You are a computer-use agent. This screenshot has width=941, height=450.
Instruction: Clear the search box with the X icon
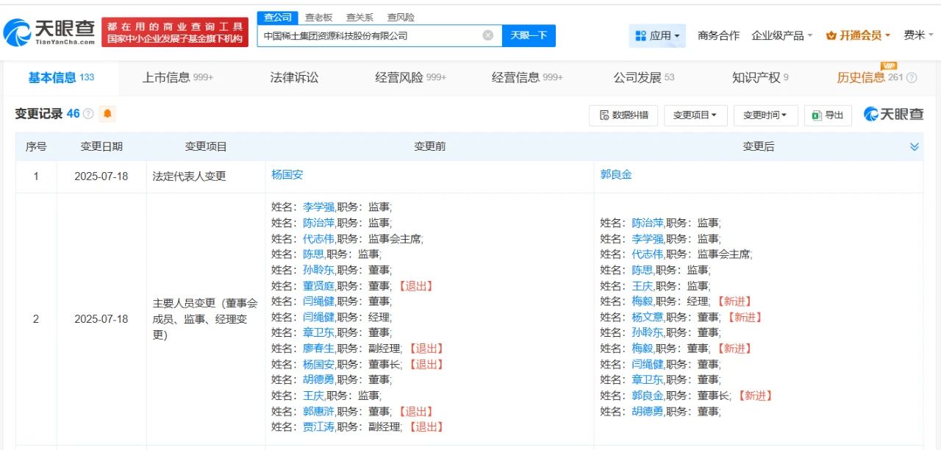pyautogui.click(x=487, y=35)
